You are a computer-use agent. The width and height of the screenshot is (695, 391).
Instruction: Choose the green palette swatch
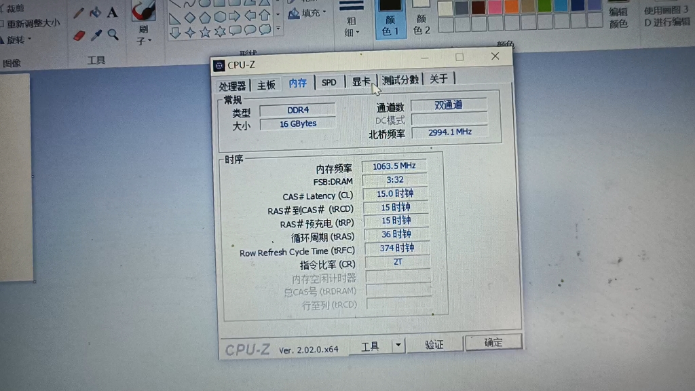(x=544, y=5)
